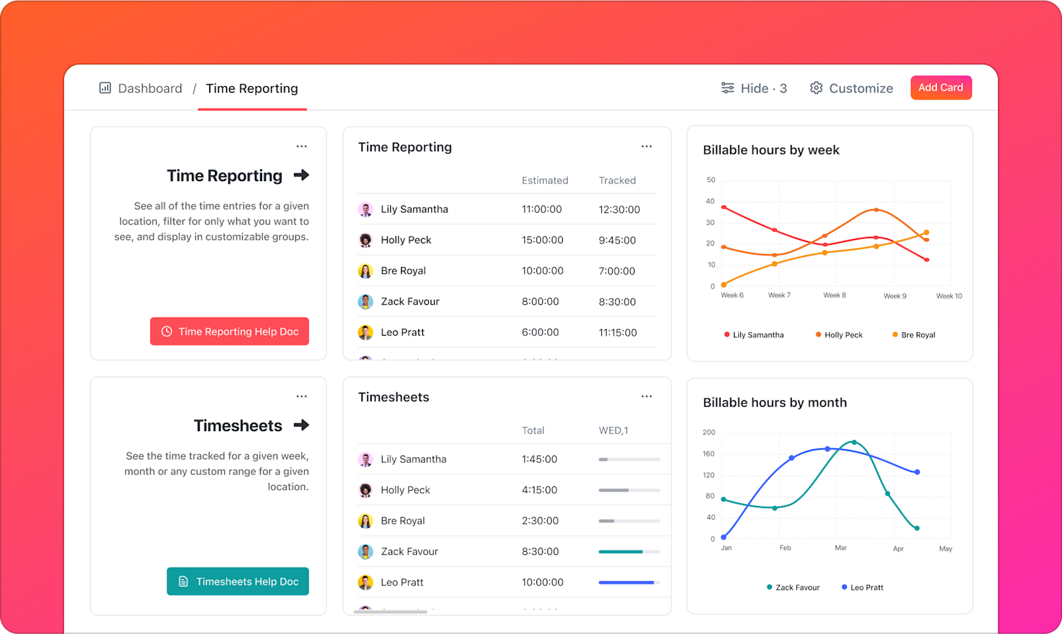Click the filter icon next to Hide
1062x634 pixels.
click(727, 88)
